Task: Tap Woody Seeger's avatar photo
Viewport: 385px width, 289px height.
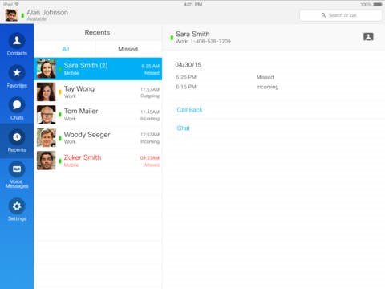Action: tap(47, 137)
